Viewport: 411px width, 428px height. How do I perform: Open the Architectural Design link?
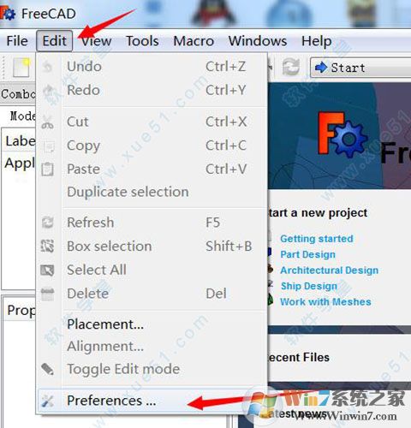click(x=329, y=270)
